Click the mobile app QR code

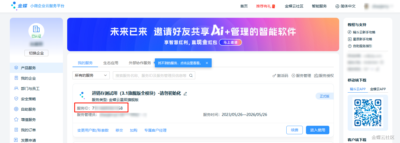(x=368, y=113)
